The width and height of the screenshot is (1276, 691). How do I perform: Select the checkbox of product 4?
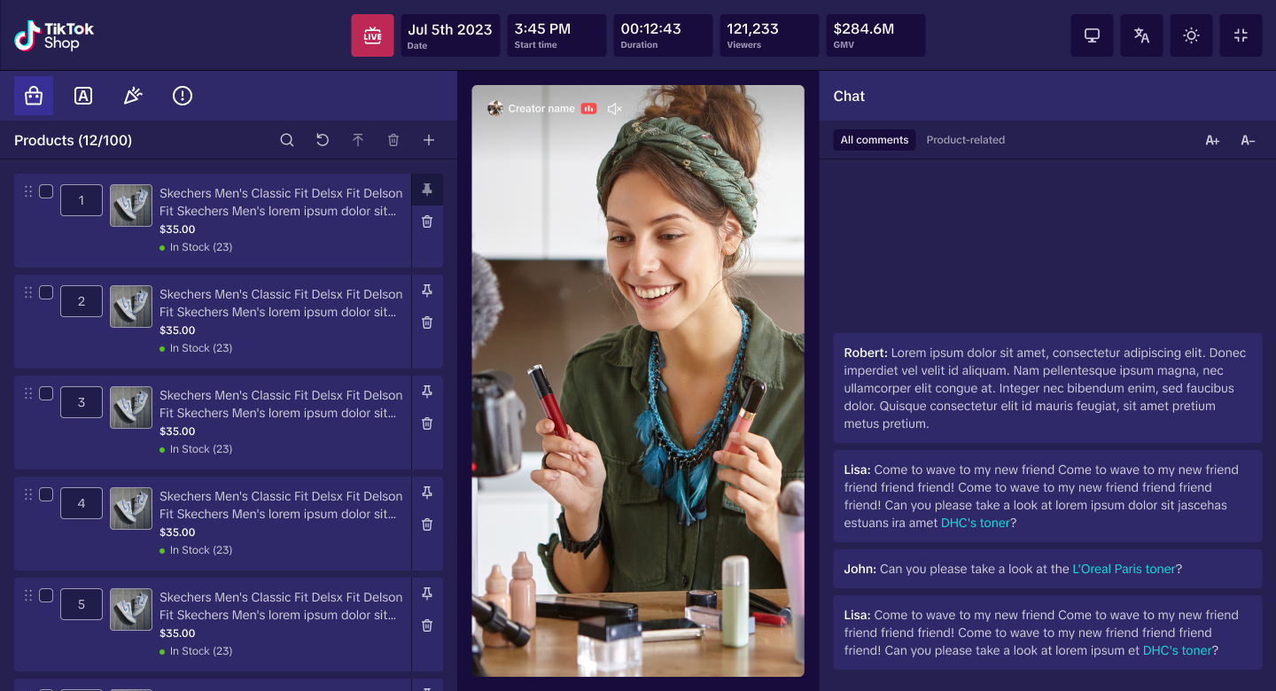tap(46, 494)
